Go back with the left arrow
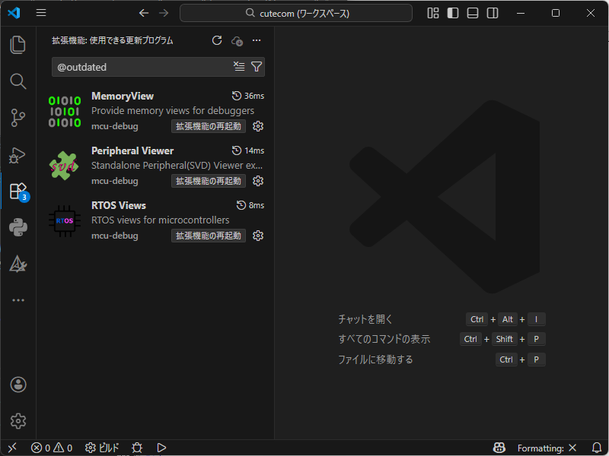Viewport: 609px width, 456px height. point(144,13)
